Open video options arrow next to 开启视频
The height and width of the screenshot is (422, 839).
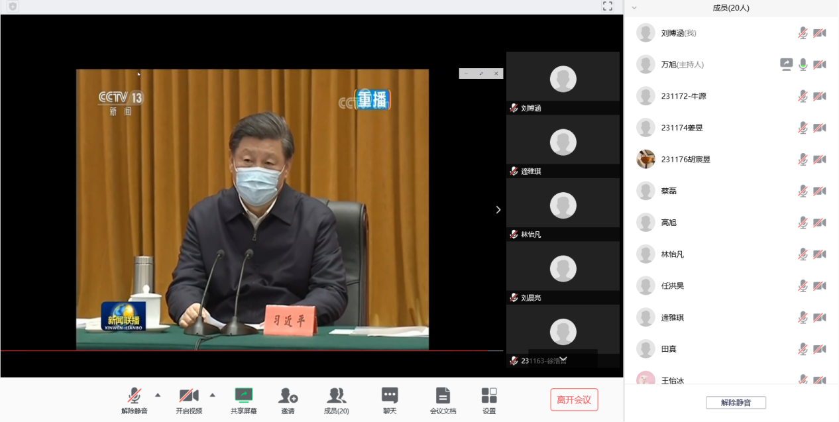point(212,396)
